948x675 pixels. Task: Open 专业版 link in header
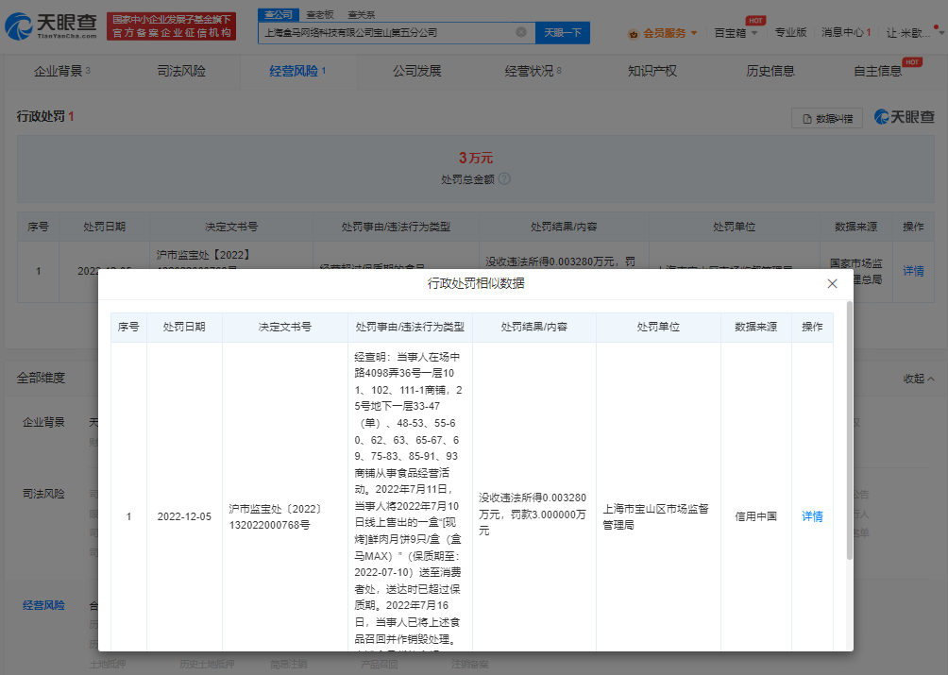[x=790, y=33]
